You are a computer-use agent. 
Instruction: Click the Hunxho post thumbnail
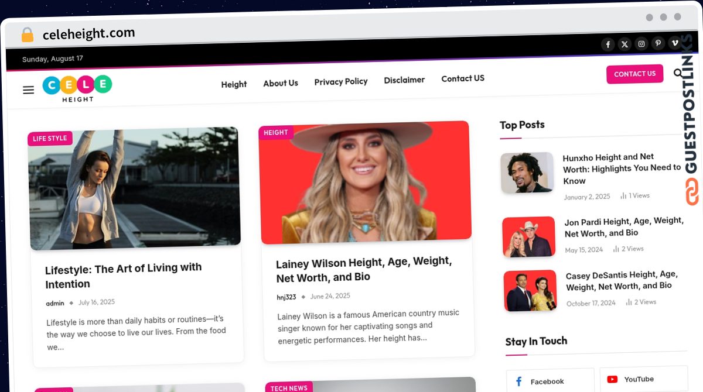[527, 173]
